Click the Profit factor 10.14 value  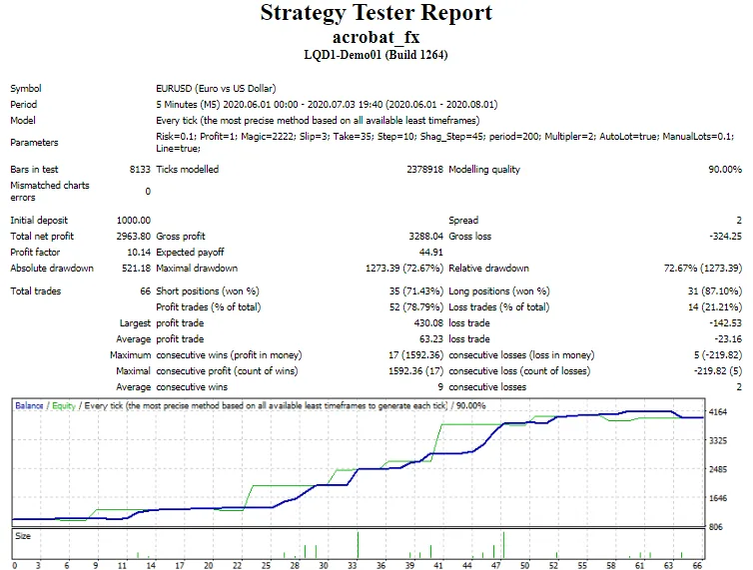(x=138, y=252)
